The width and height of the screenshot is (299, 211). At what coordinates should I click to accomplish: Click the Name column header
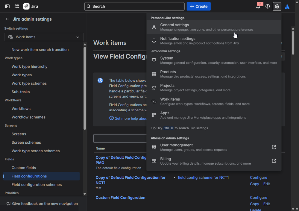coord(100,148)
